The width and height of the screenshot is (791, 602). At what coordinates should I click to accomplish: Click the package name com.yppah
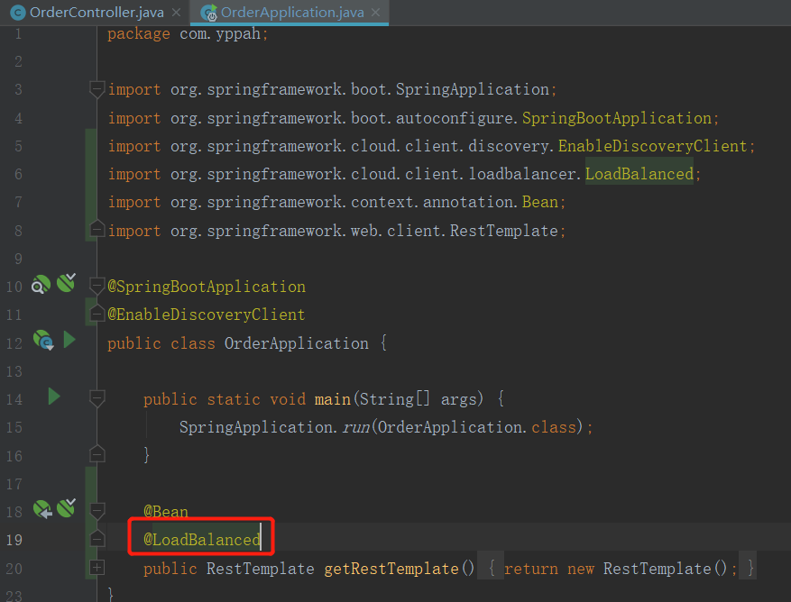pyautogui.click(x=220, y=33)
